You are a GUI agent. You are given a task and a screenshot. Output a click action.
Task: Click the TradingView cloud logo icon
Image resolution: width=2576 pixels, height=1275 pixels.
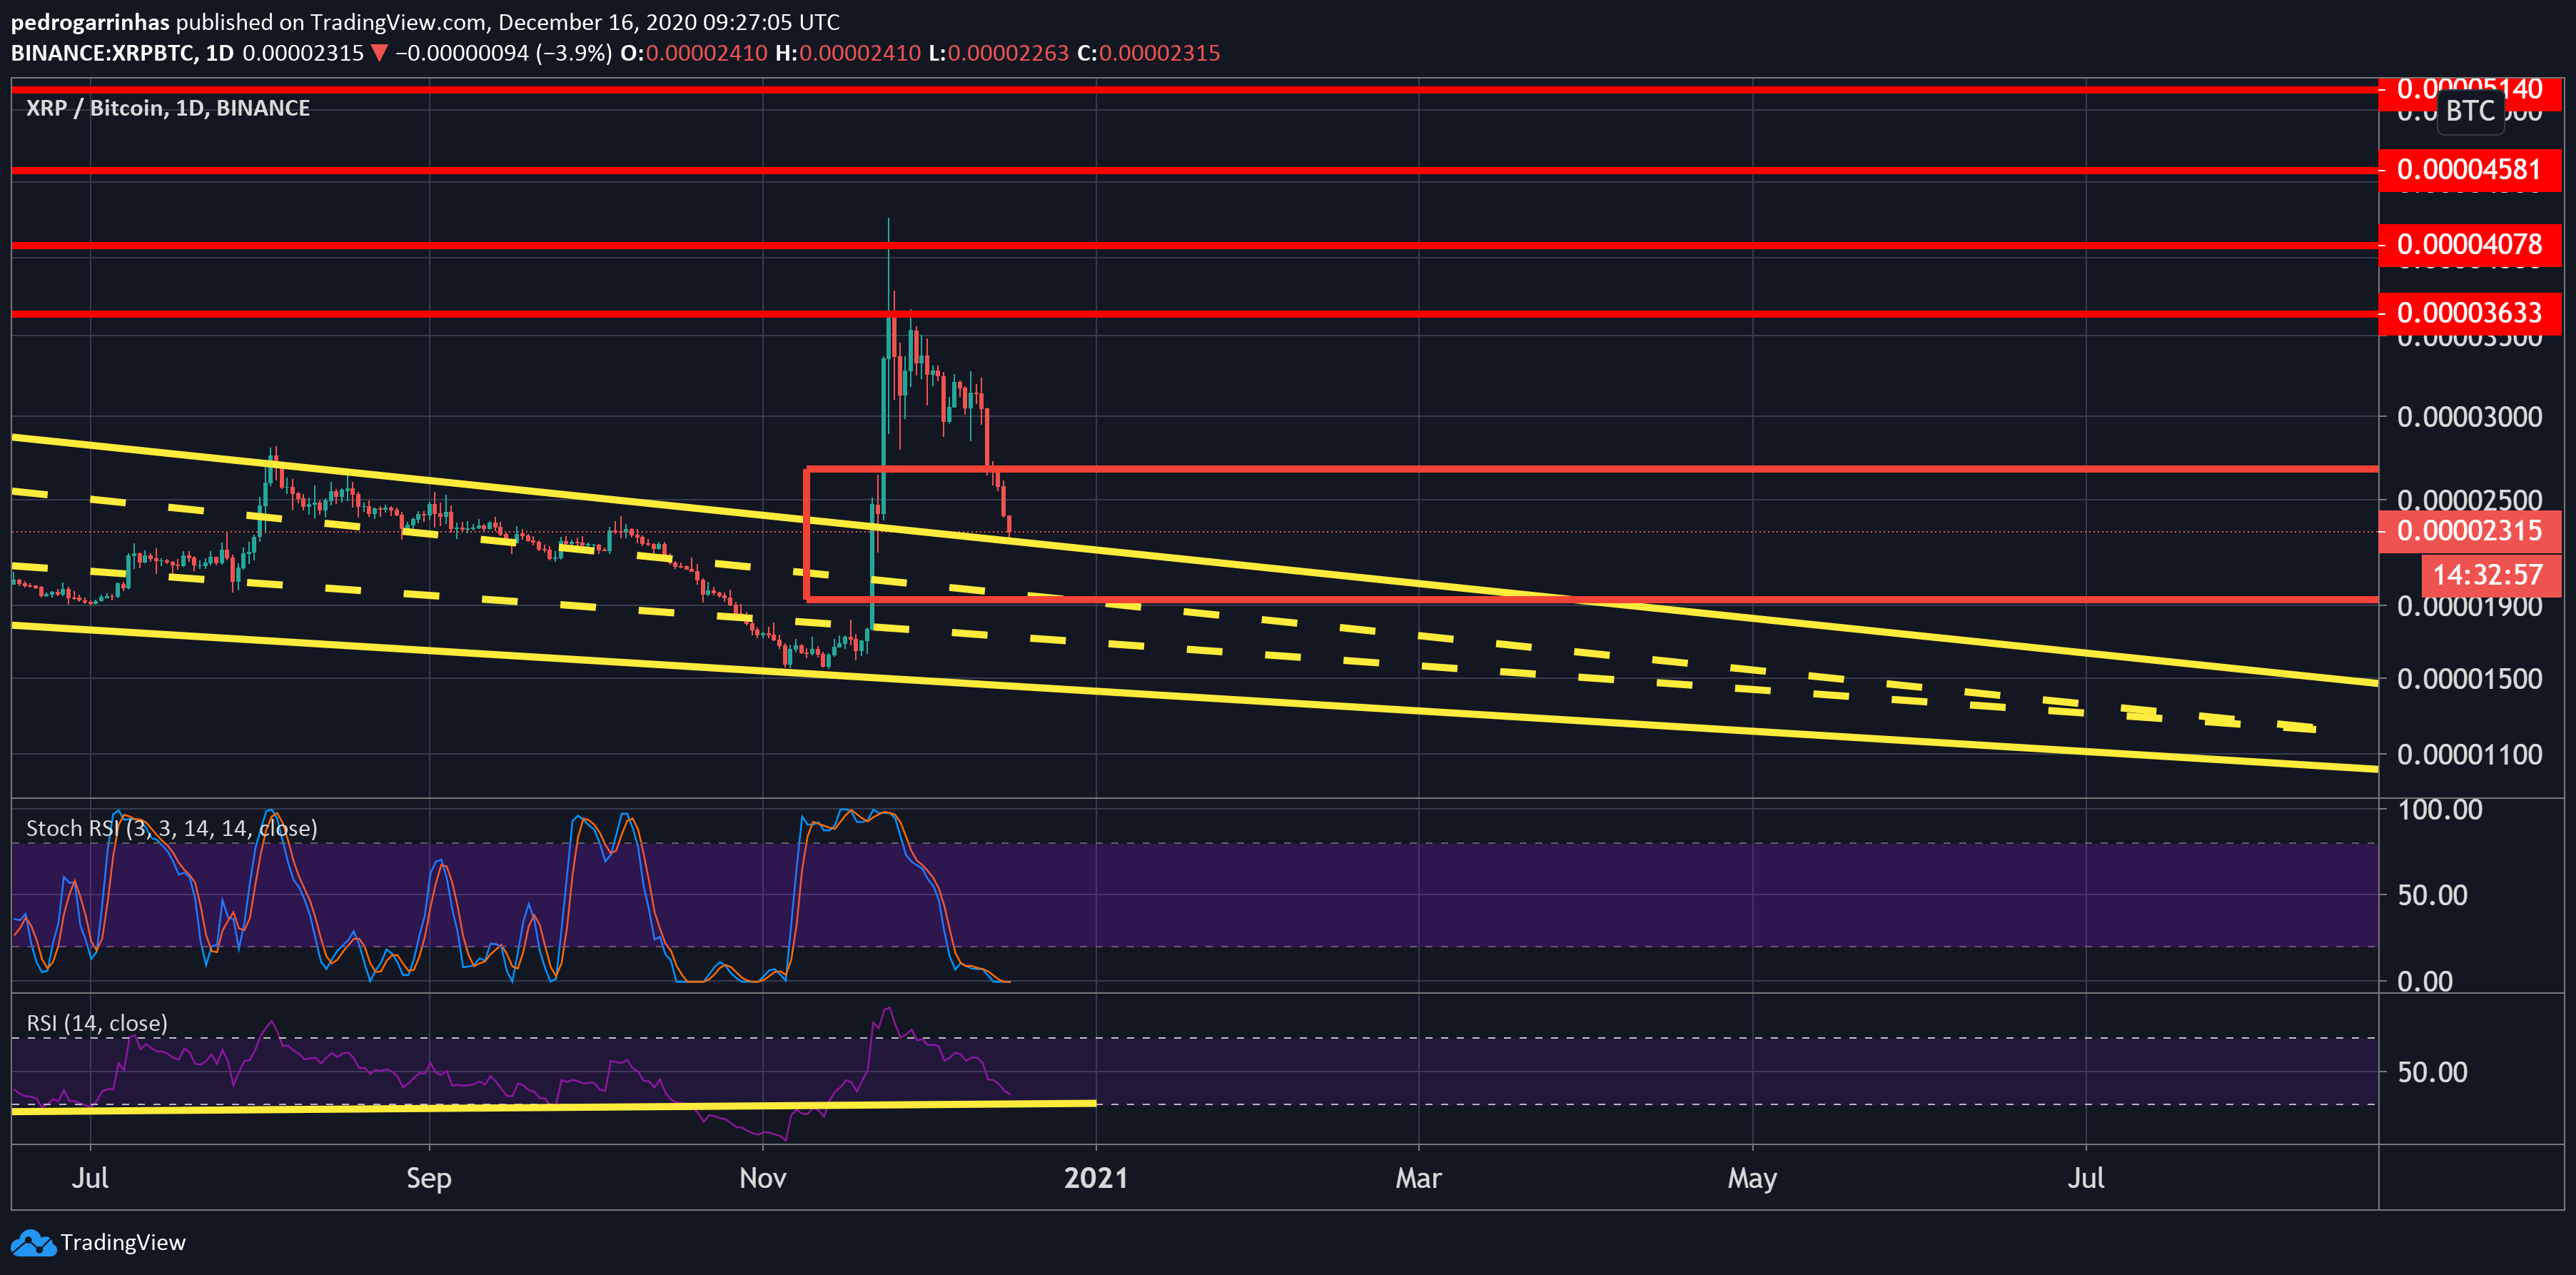[33, 1243]
